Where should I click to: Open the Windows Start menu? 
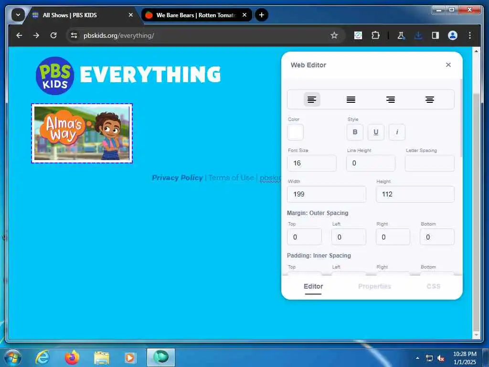[13, 357]
